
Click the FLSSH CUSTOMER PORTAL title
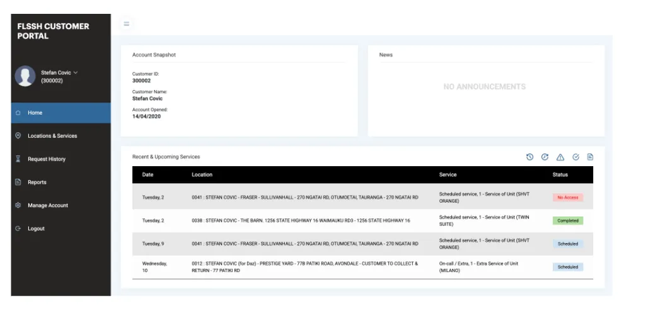(x=54, y=31)
